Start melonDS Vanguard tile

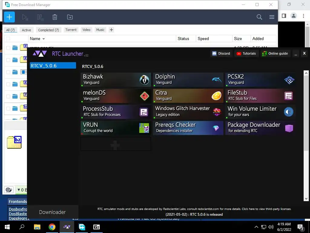[x=116, y=96]
